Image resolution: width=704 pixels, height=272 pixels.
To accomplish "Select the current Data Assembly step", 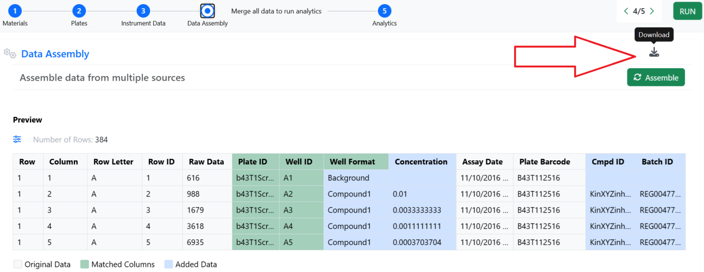I will (x=208, y=11).
